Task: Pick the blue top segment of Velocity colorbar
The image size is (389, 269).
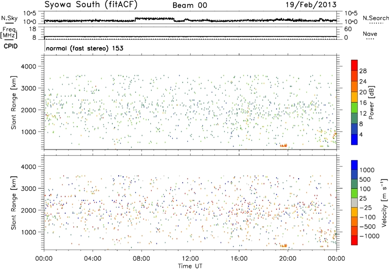Action: point(354,165)
